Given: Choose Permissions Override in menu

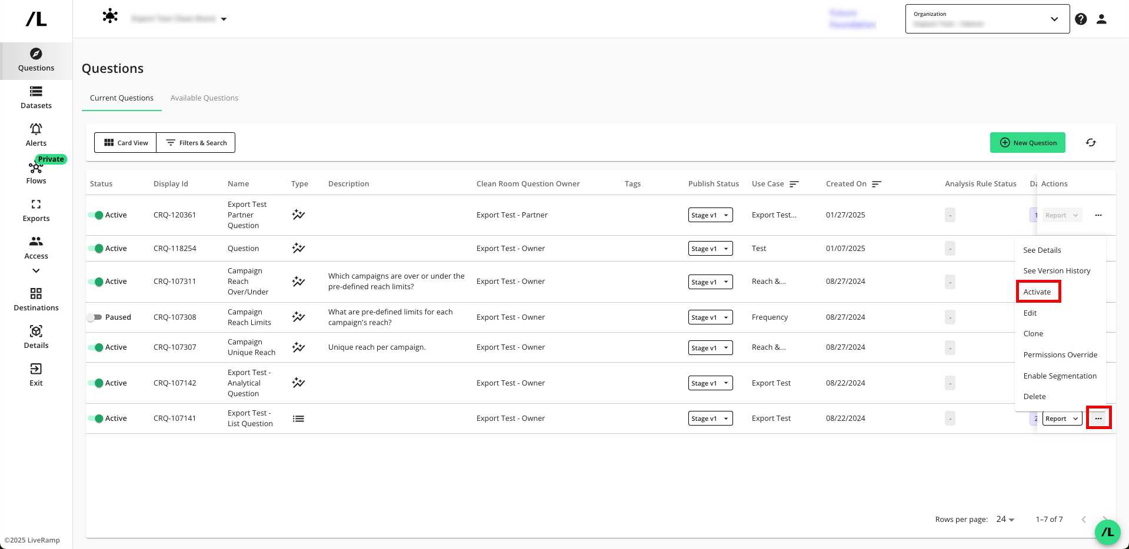Looking at the screenshot, I should 1060,355.
